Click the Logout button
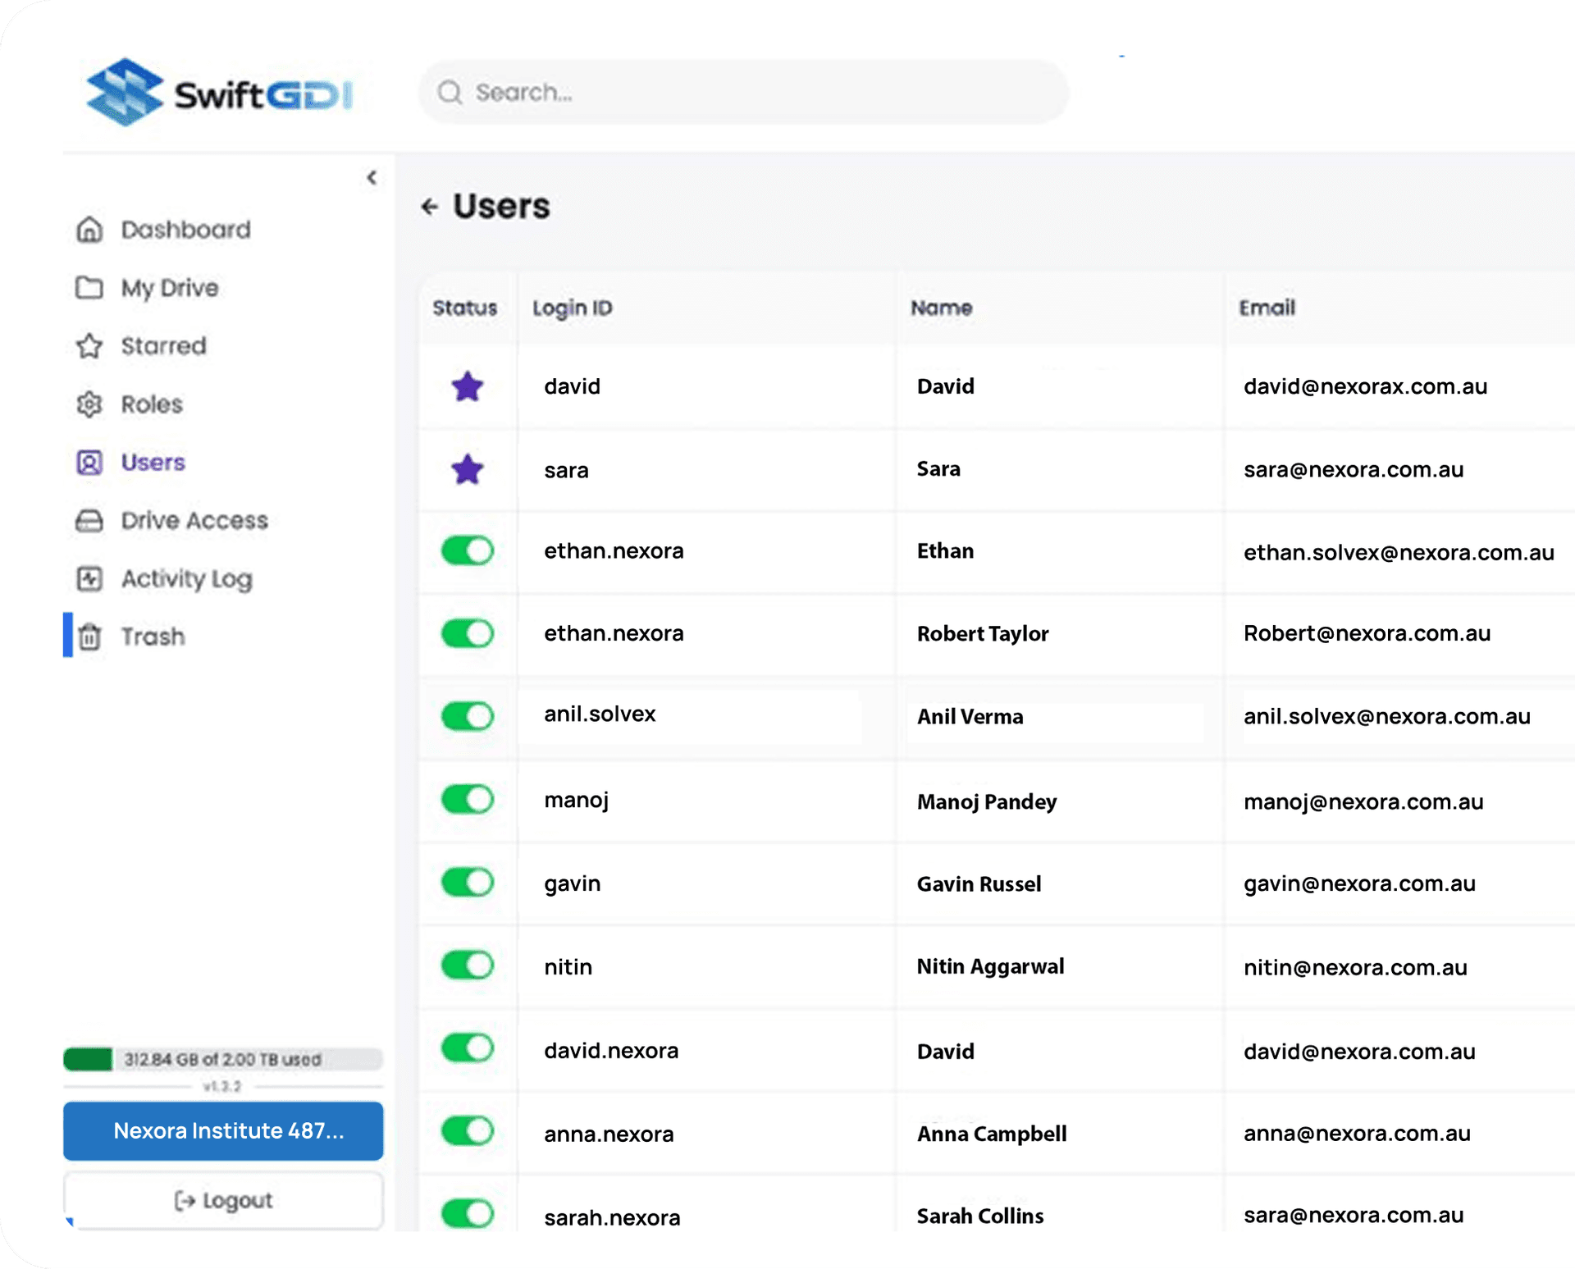 223,1201
